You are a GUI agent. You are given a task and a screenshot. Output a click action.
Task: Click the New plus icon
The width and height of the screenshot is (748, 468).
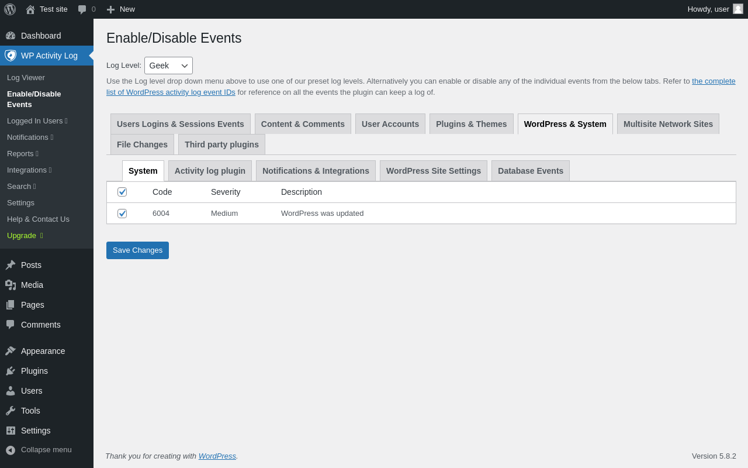[110, 9]
